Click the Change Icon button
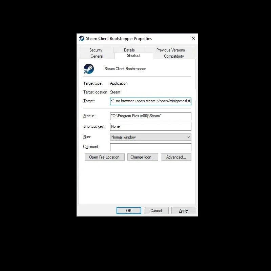This screenshot has height=271, width=271. click(143, 157)
